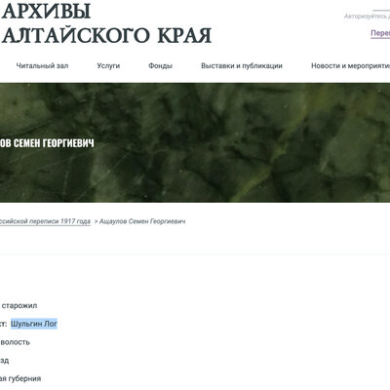Open the Услуги menu item

click(108, 65)
